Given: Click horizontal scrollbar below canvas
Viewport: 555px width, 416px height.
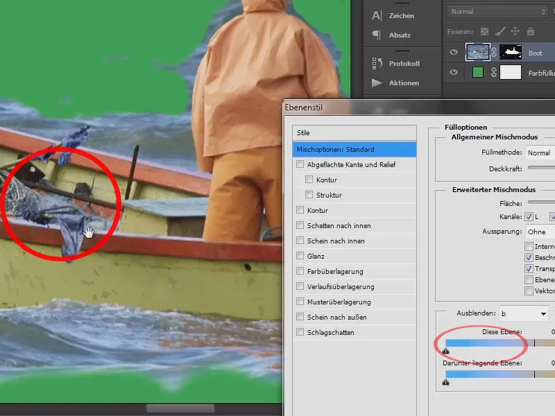Looking at the screenshot, I should click(180, 408).
